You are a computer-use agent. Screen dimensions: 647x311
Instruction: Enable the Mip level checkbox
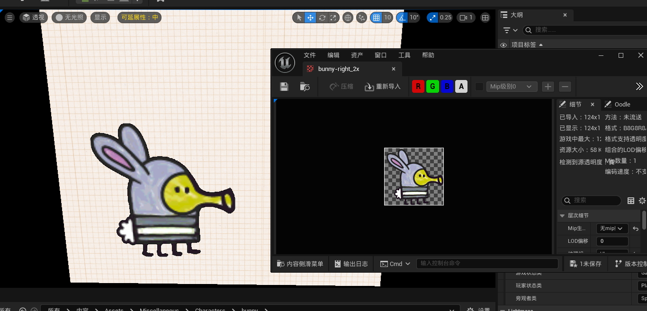[479, 87]
